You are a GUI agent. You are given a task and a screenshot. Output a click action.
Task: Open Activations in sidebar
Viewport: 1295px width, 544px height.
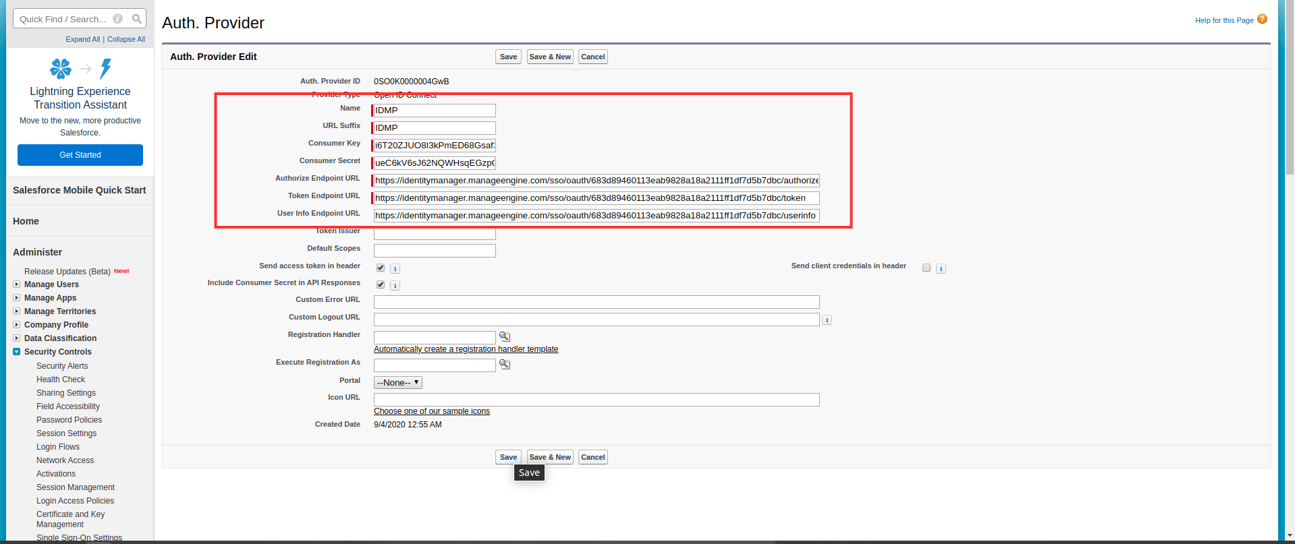point(56,474)
